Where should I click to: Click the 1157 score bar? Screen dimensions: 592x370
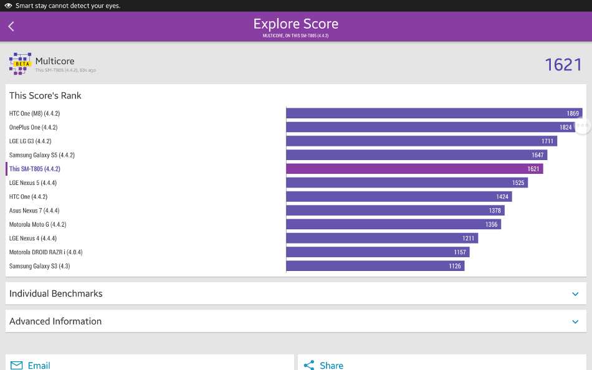point(378,252)
